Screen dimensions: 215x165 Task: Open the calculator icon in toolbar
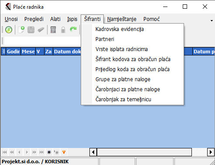[x=53, y=30]
